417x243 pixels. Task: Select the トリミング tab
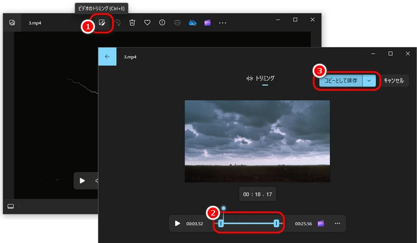(261, 79)
